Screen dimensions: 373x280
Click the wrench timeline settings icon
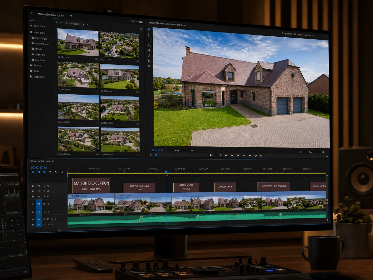56,172
